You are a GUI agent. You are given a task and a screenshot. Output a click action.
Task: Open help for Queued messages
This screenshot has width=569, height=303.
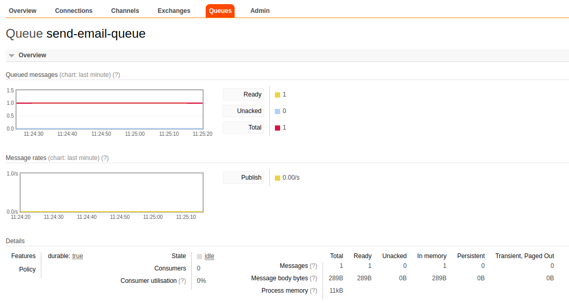(116, 75)
